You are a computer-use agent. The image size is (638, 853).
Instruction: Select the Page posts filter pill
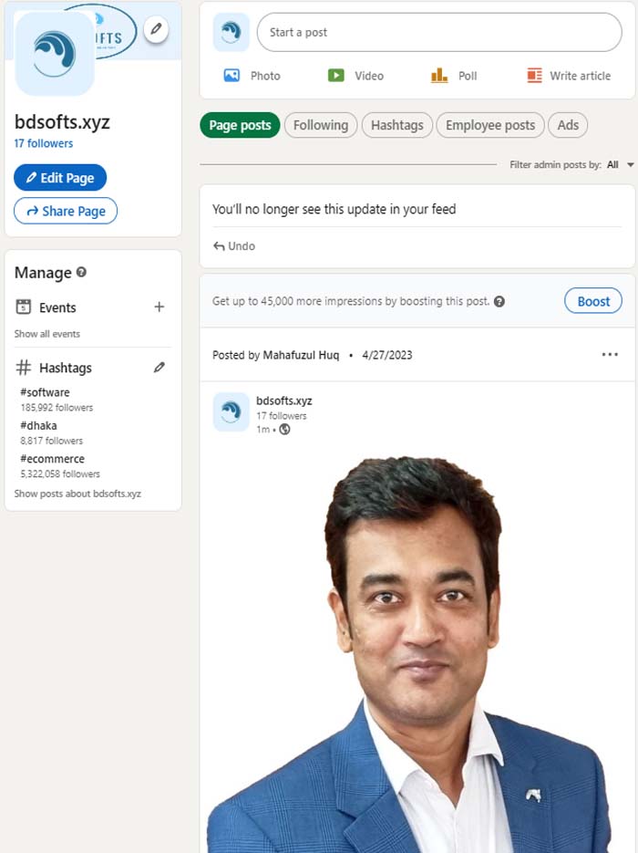239,125
